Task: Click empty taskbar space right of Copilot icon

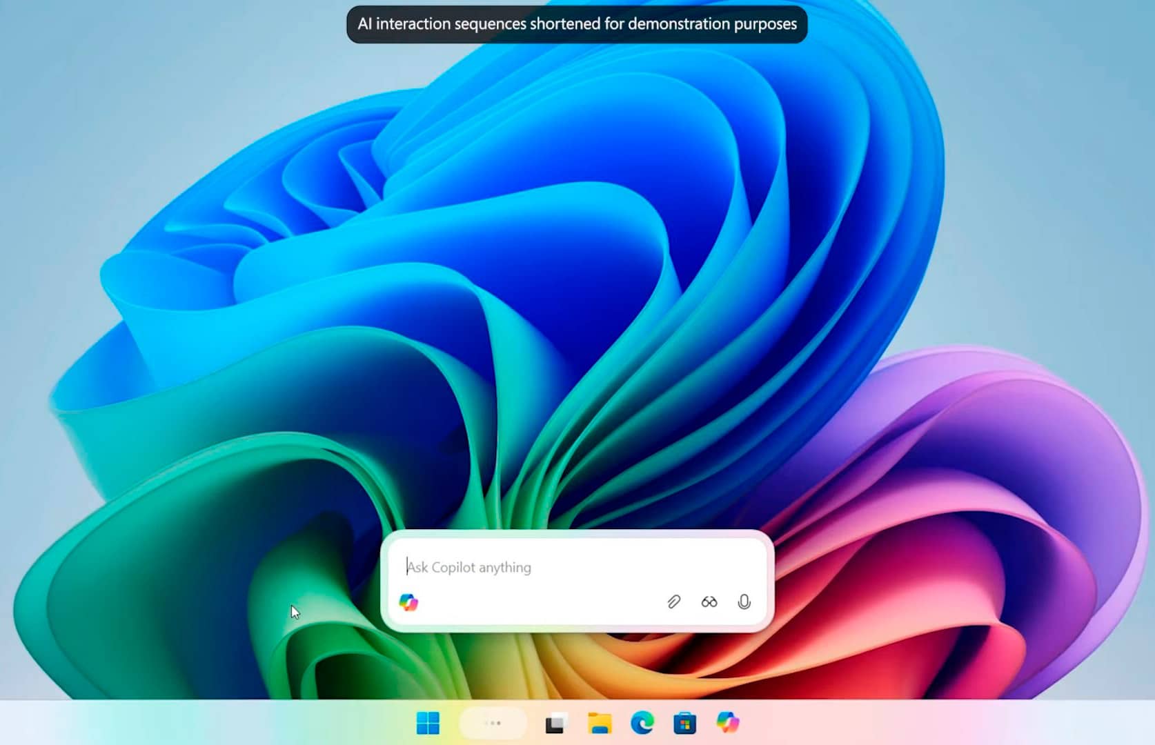Action: pyautogui.click(x=931, y=723)
